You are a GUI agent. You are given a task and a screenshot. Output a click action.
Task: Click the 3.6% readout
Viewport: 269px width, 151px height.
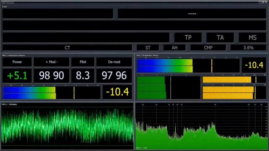click(248, 47)
